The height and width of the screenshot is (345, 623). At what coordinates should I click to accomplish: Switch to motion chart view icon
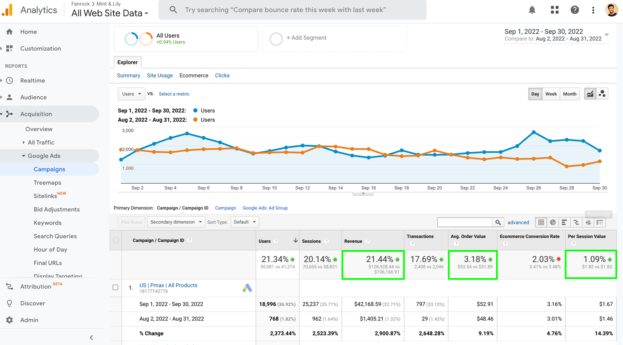(x=602, y=94)
